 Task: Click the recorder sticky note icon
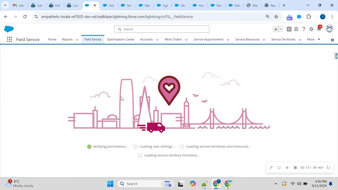[279, 168]
